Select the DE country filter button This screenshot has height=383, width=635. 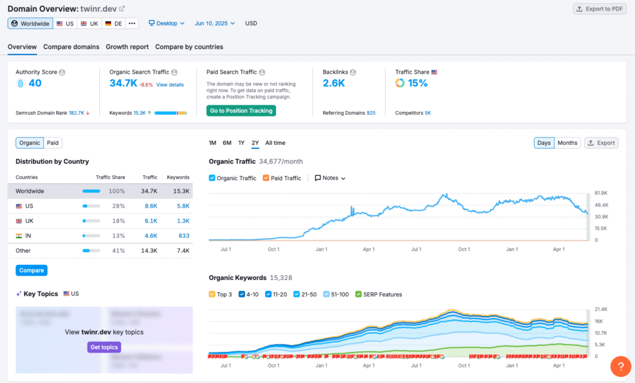pos(114,24)
